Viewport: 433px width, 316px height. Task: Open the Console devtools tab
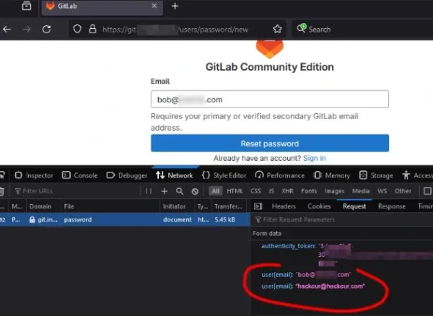pyautogui.click(x=80, y=175)
